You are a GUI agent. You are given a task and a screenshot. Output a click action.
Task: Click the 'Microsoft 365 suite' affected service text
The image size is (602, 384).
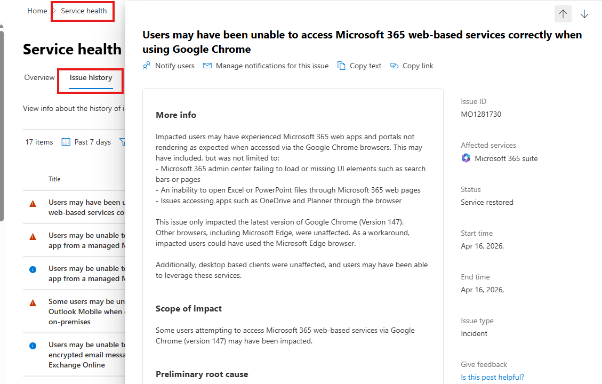pyautogui.click(x=506, y=158)
